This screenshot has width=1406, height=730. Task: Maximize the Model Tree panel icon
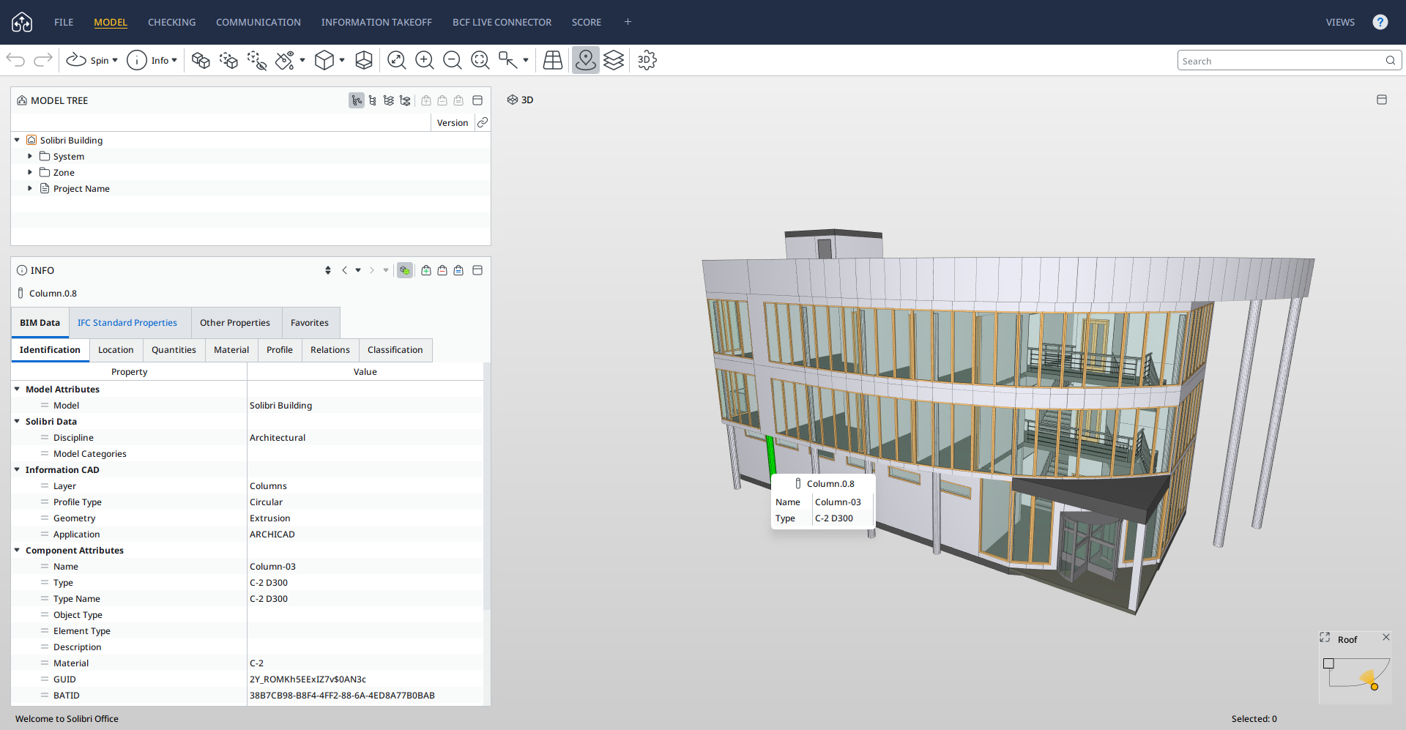[x=477, y=100]
